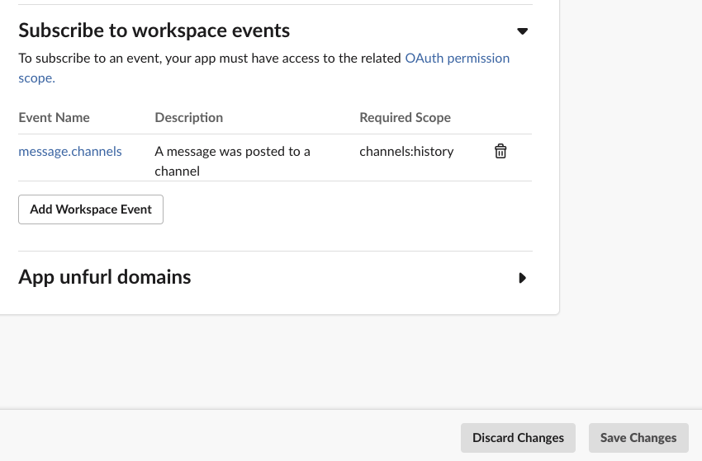Screen dimensions: 702x461
Task: Click the App unfurl domains heading title
Action: [x=105, y=277]
